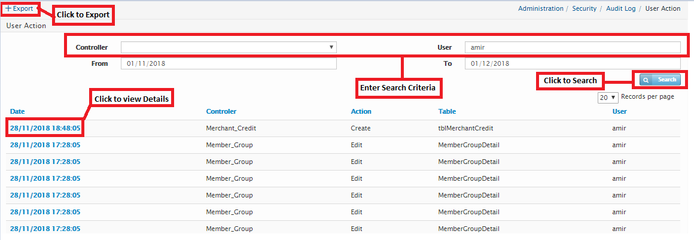The width and height of the screenshot is (694, 240).
Task: Open Administration breadcrumb link
Action: (x=540, y=9)
